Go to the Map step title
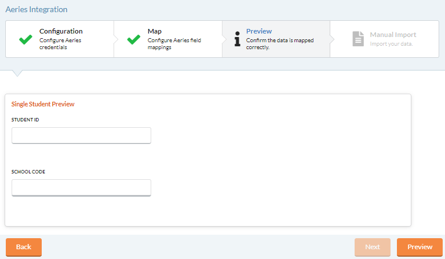The width and height of the screenshot is (445, 259). 154,31
